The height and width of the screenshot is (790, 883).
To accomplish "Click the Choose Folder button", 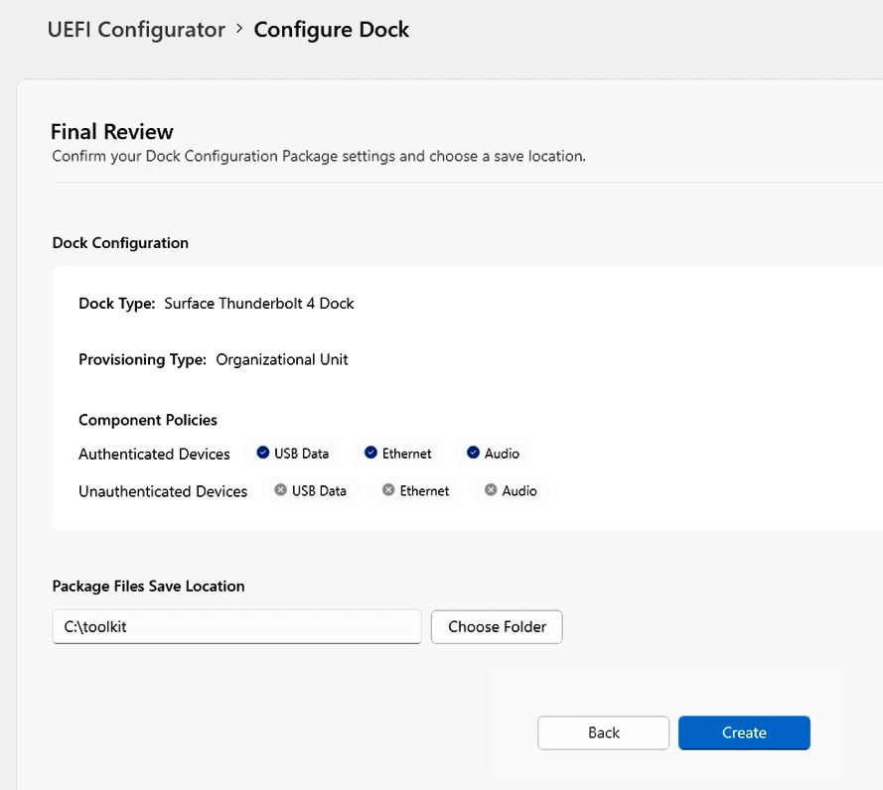I will pos(497,626).
